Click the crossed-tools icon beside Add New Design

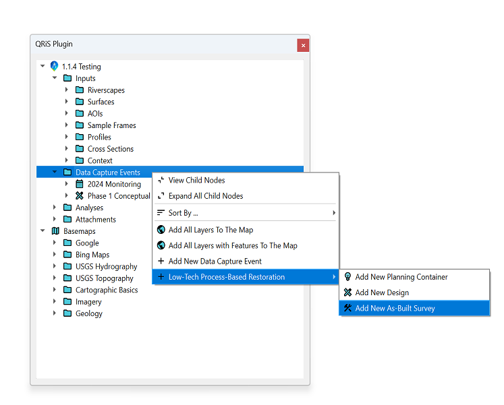tap(347, 292)
